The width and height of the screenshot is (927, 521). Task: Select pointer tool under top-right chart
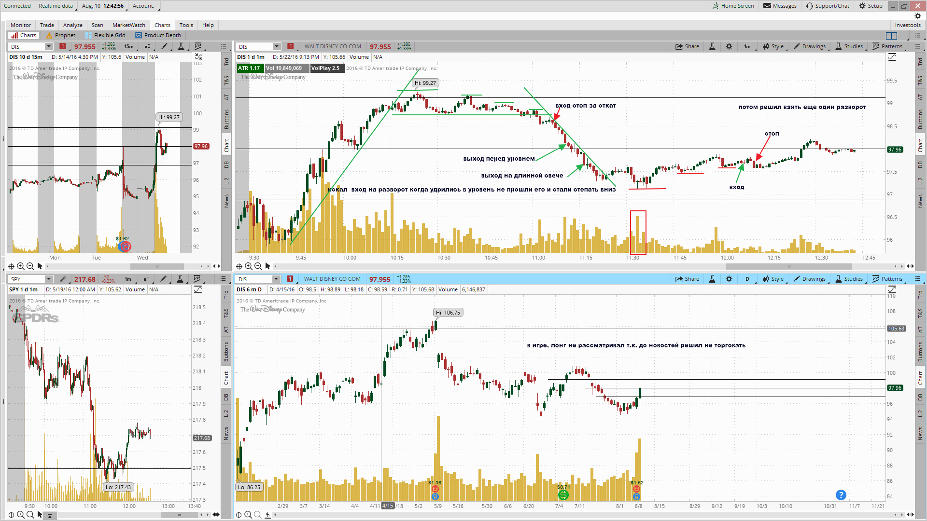pos(268,266)
